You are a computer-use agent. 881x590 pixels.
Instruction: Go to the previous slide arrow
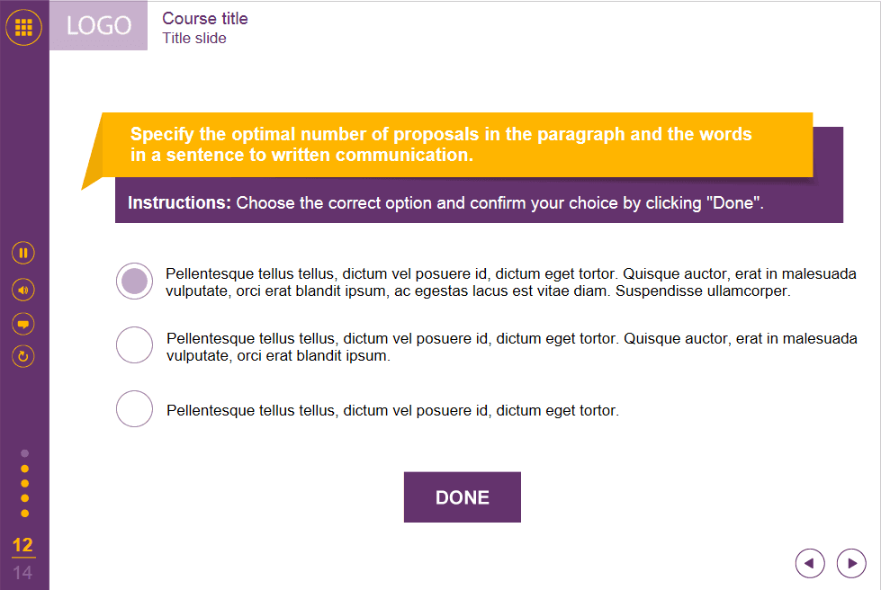click(x=810, y=563)
